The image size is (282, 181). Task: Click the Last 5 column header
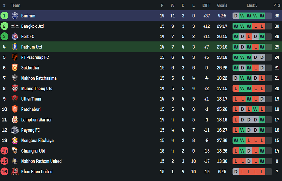(x=252, y=5)
